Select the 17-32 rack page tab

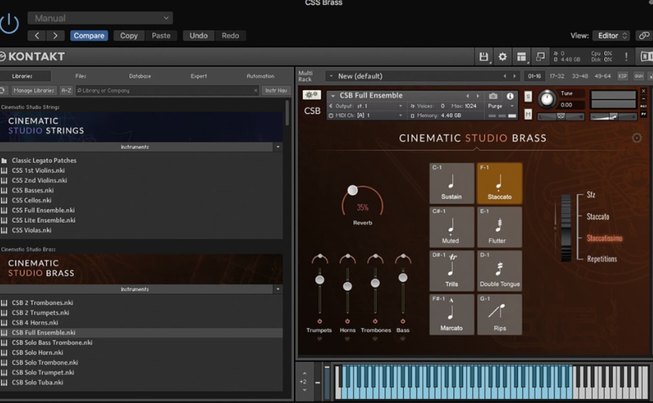click(x=557, y=76)
